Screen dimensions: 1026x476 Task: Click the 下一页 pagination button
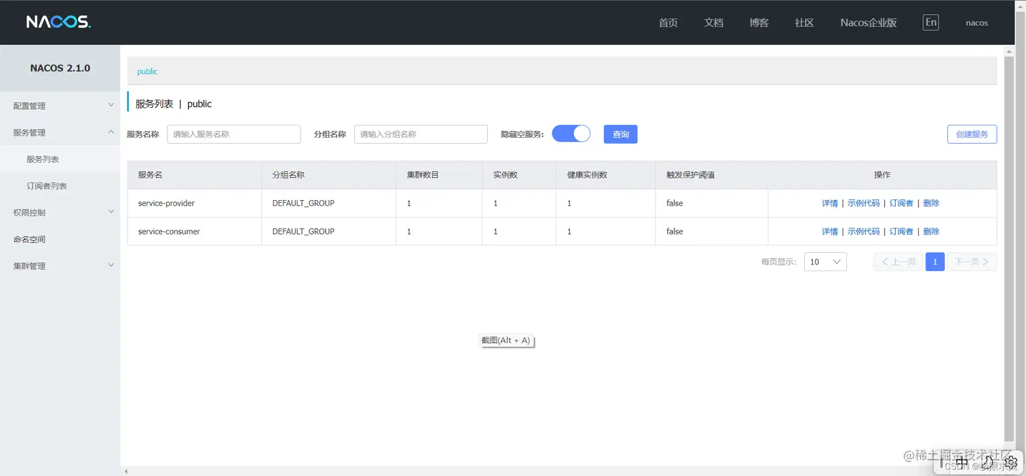(x=972, y=262)
